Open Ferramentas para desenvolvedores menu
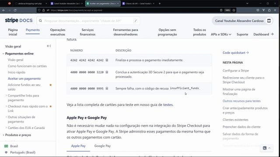The image size is (280, 157). click(126, 32)
